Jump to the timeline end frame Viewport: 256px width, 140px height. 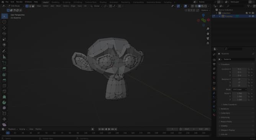(115, 129)
